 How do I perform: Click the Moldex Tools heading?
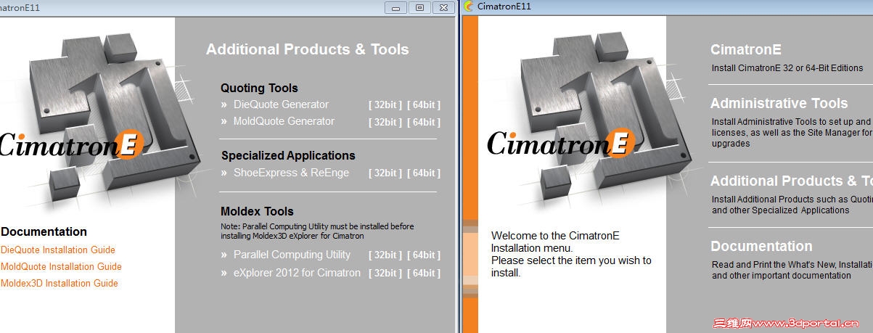point(257,211)
